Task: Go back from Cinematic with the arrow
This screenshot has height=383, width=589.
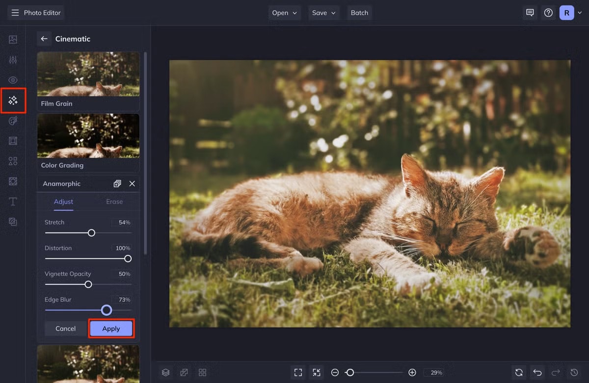Action: pos(44,39)
